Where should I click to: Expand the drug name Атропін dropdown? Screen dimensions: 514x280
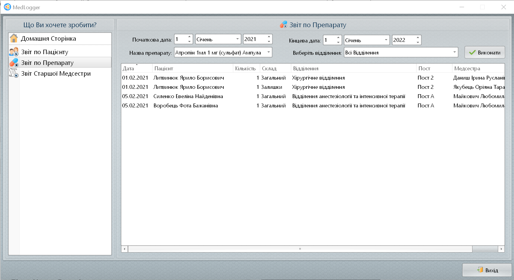[x=269, y=52]
